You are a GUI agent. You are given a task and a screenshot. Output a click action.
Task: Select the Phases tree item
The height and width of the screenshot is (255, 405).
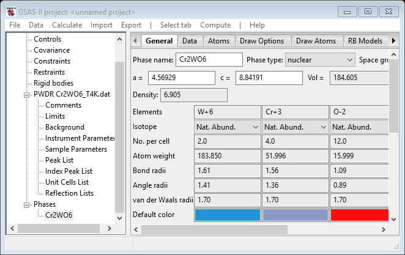point(45,204)
